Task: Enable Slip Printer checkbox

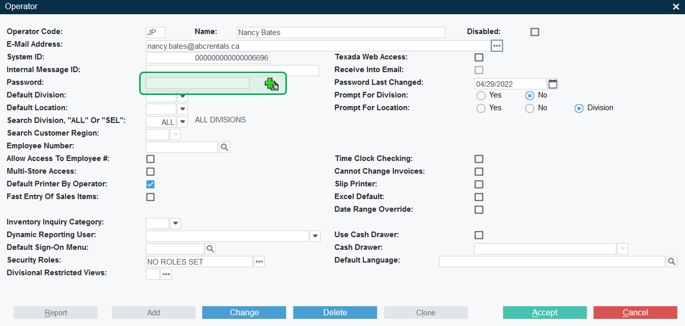Action: coord(479,184)
